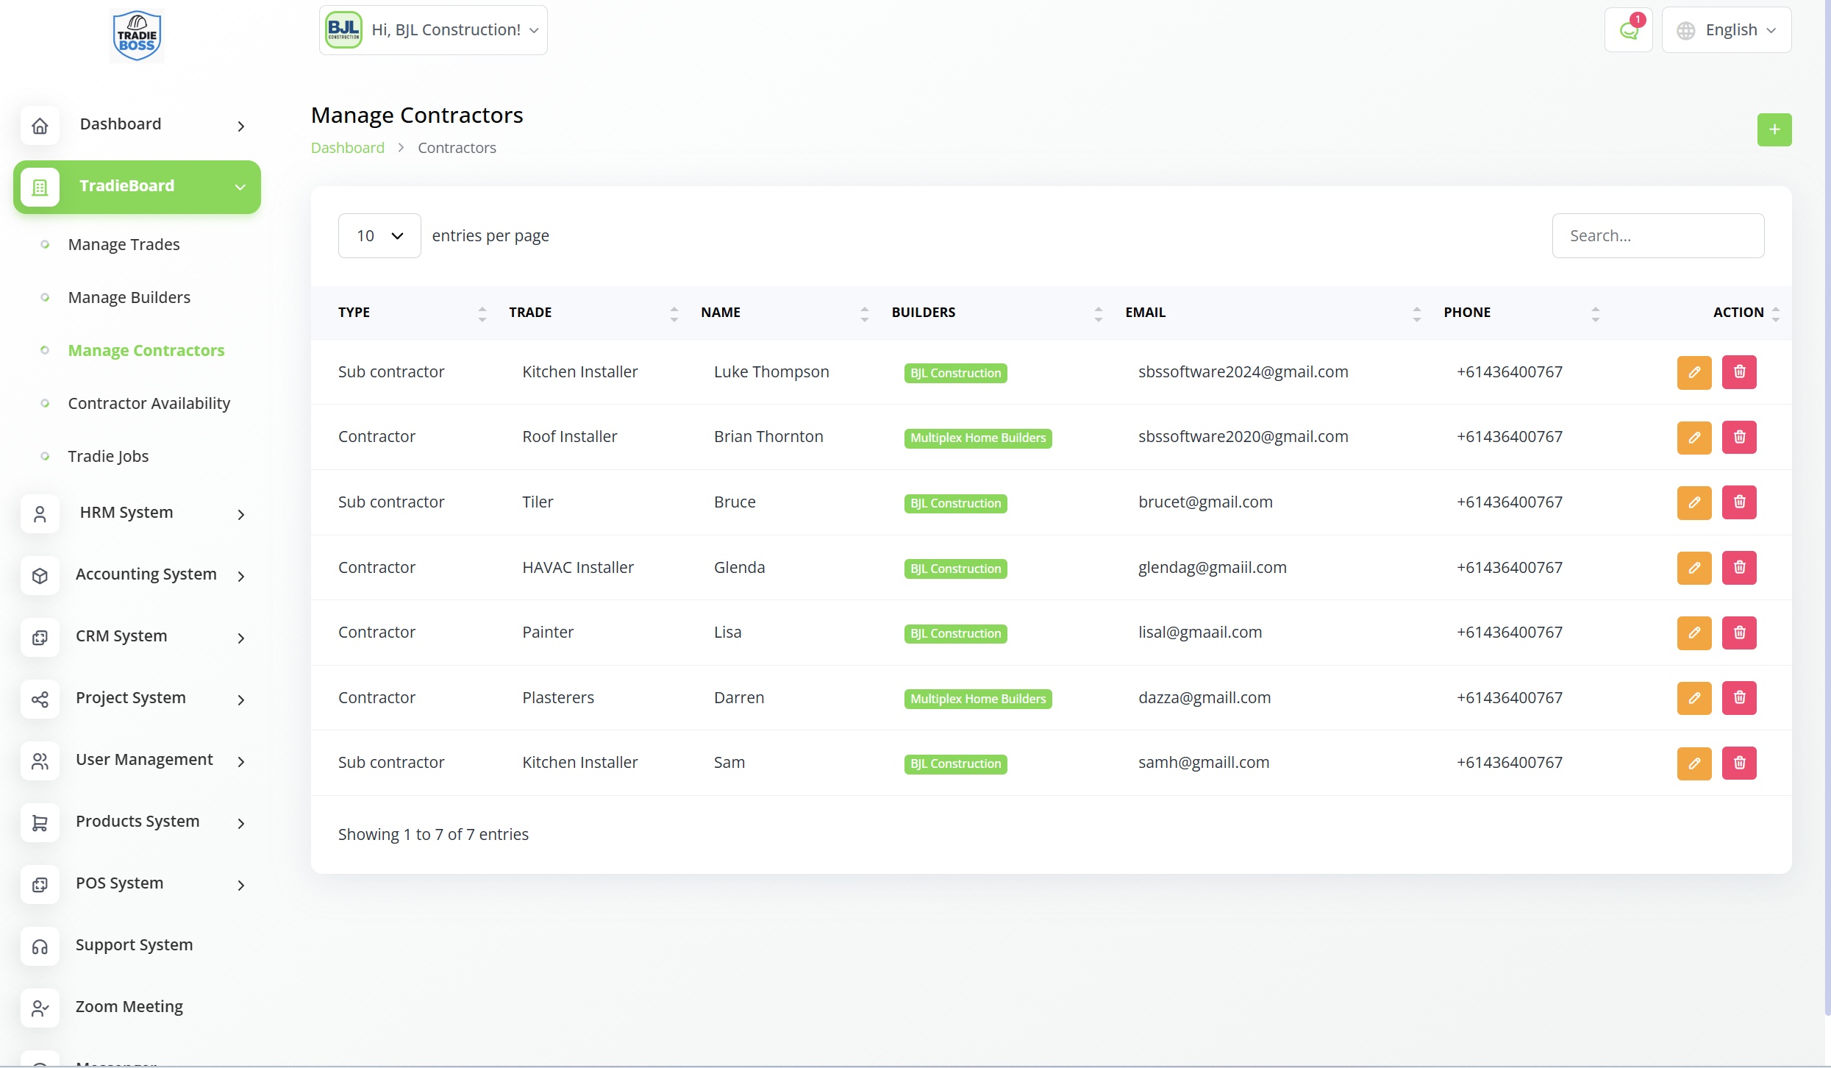Go to Contractor Availability page

click(x=149, y=403)
